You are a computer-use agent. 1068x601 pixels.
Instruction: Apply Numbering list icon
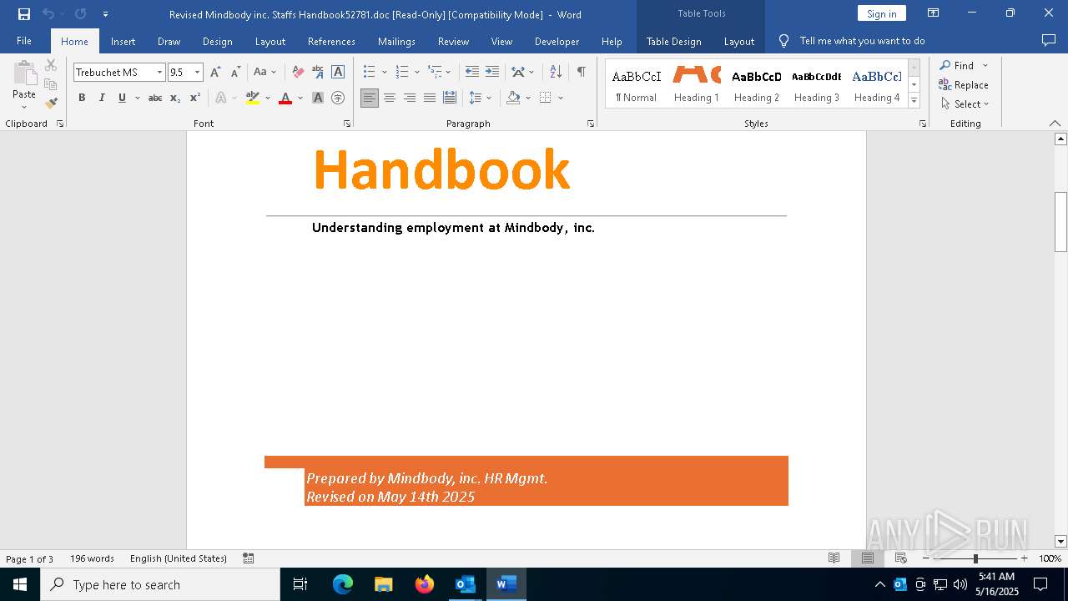click(x=402, y=73)
